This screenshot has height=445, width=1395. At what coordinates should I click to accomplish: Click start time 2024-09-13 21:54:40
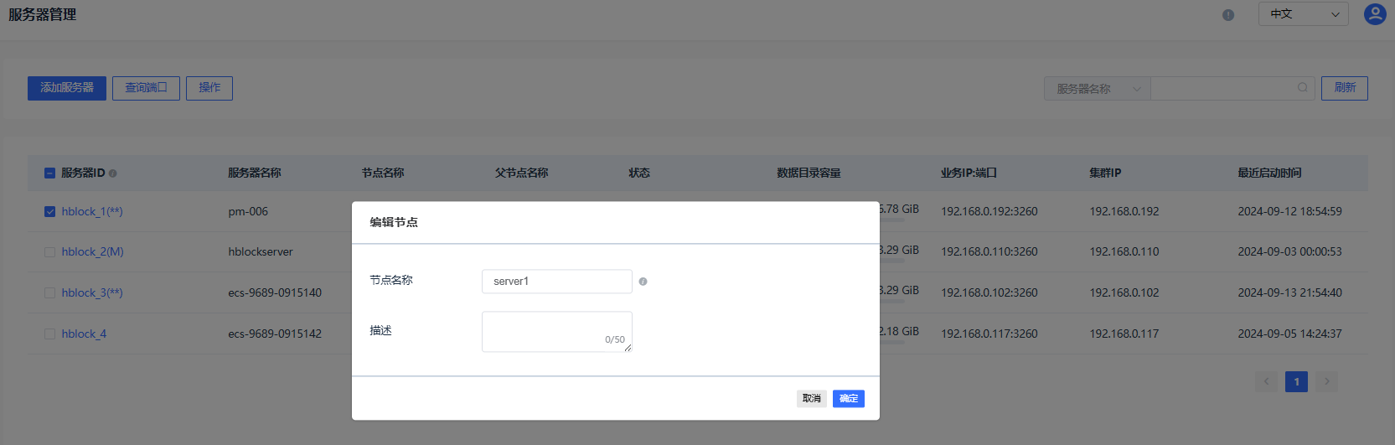pyautogui.click(x=1290, y=292)
